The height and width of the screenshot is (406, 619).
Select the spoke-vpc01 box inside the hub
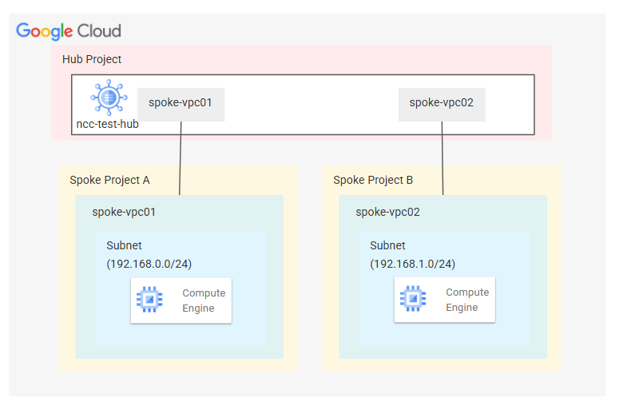click(181, 103)
